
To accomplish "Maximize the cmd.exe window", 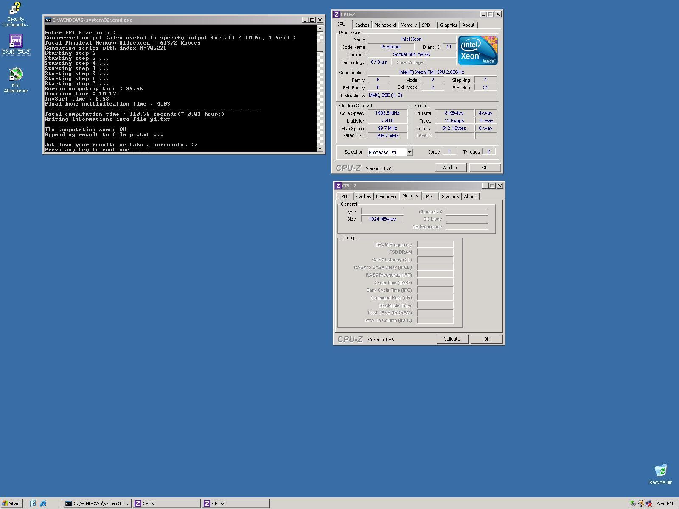I will click(312, 20).
